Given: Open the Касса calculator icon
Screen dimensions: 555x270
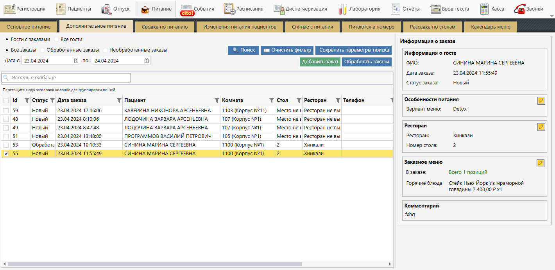Looking at the screenshot, I should tap(484, 9).
